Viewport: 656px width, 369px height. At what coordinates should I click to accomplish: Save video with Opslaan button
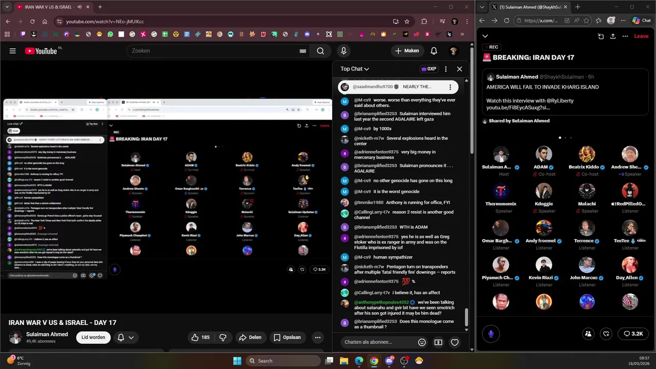click(287, 337)
